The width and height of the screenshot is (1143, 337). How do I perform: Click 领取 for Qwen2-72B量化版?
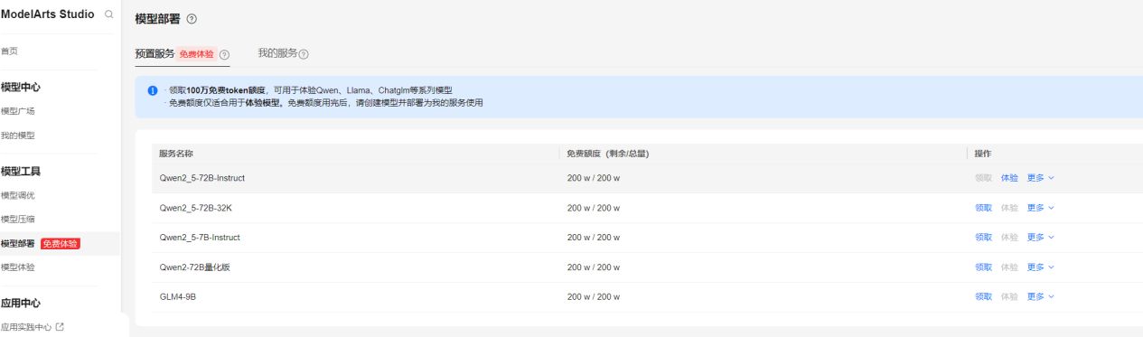(983, 267)
